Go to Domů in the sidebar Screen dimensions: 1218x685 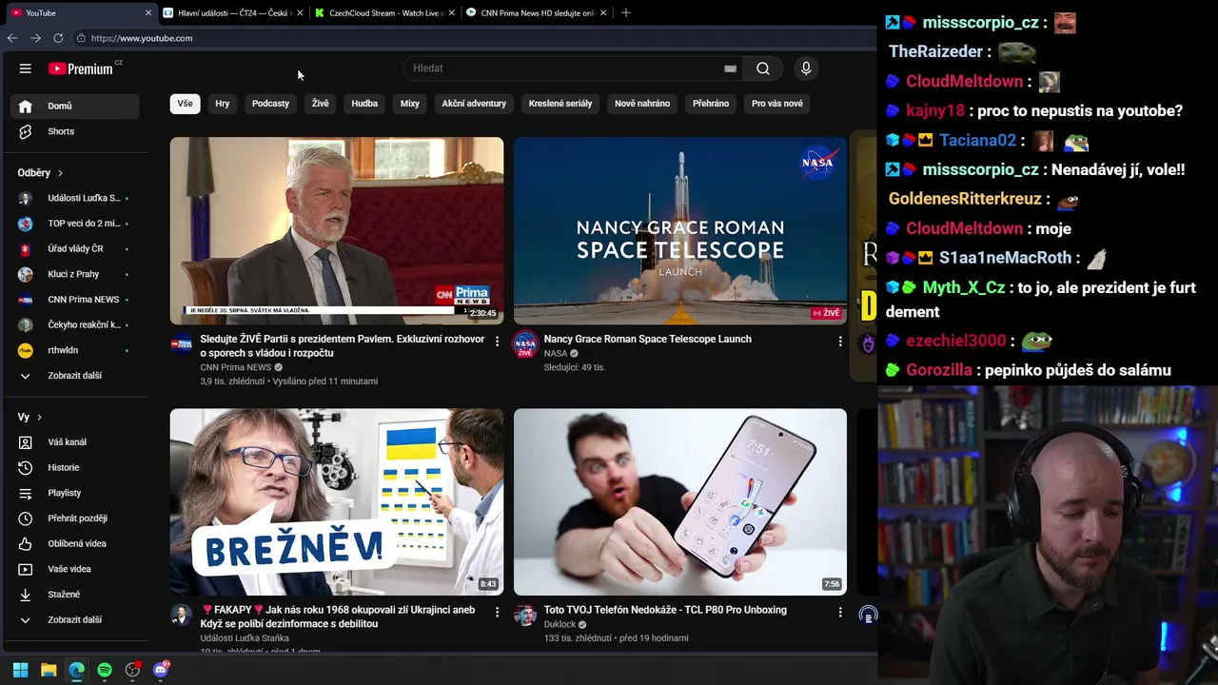click(x=75, y=107)
